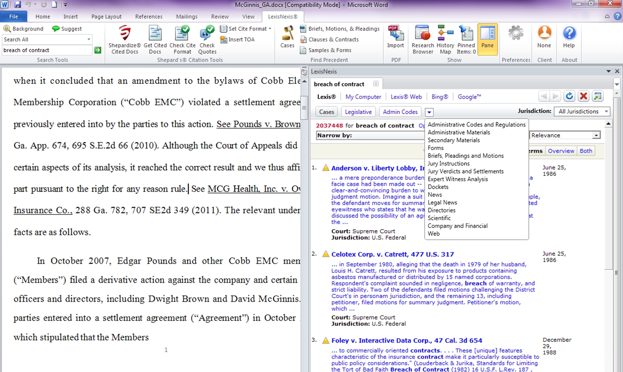Open the Search All dropdown
The height and width of the screenshot is (372, 623).
tap(88, 39)
